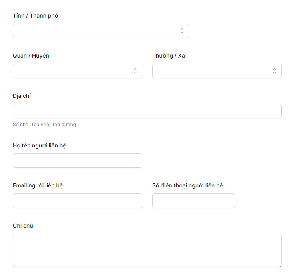This screenshot has height=276, width=293.
Task: Focus the Địa chỉ address field
Action: point(147,111)
